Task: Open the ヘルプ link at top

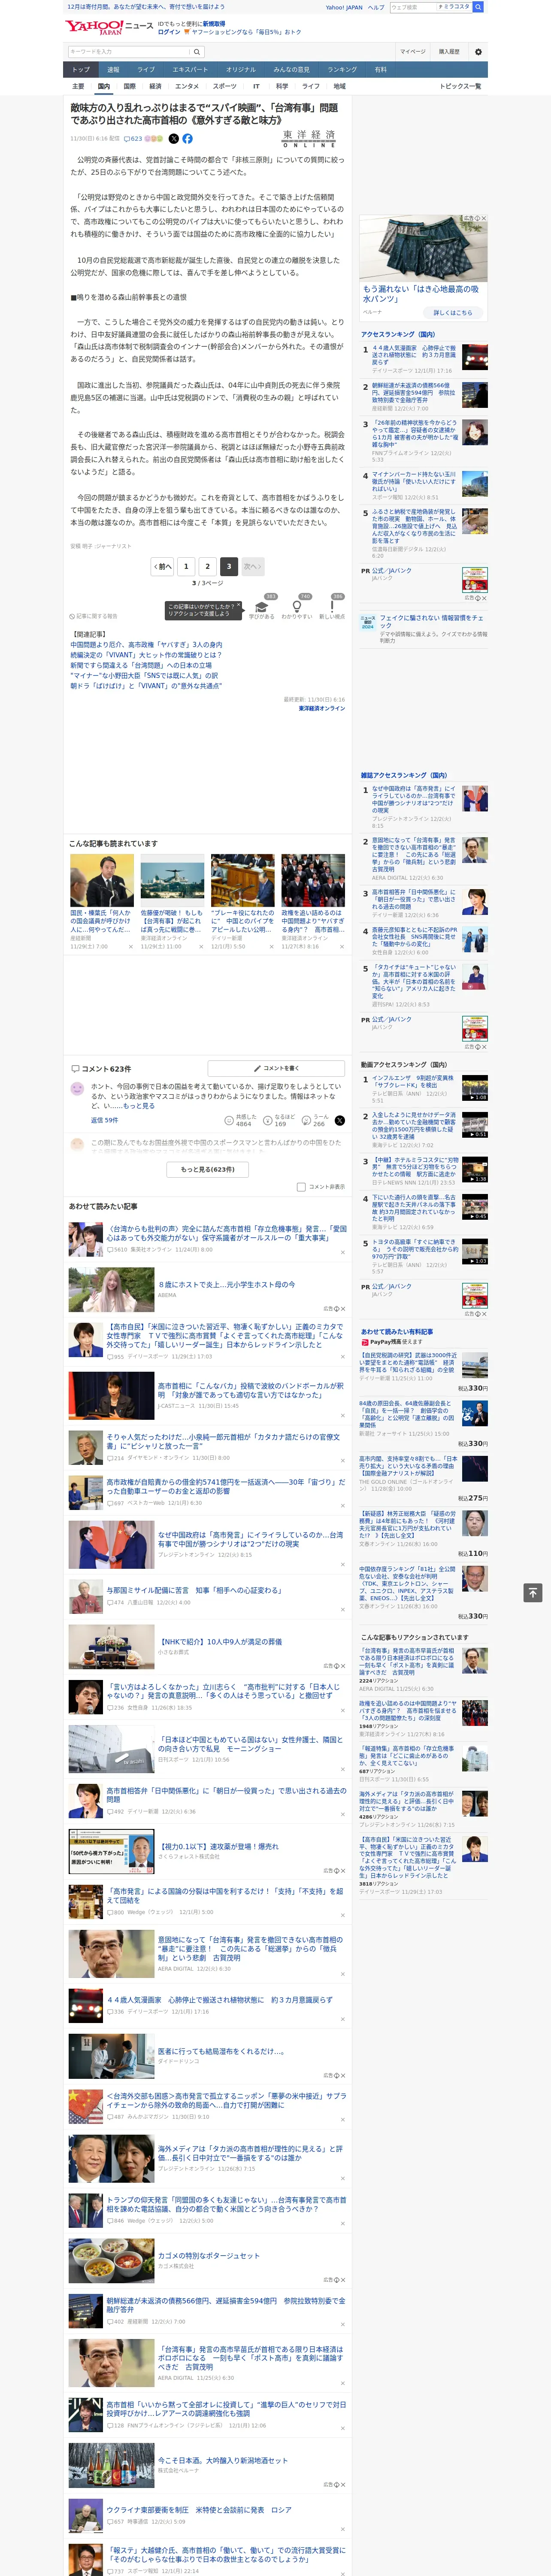Action: 376,7
